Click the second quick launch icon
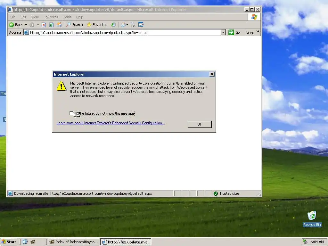328x246 pixels. [33, 242]
